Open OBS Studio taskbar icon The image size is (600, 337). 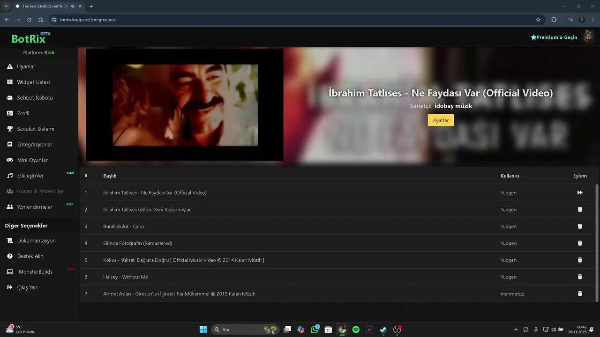(397, 330)
